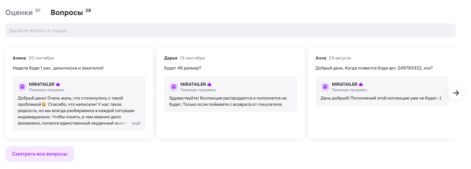
Task: Click the shop icon in Дарья's question card
Action: pos(174,87)
